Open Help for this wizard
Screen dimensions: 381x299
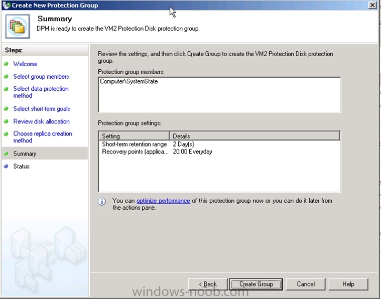point(348,284)
